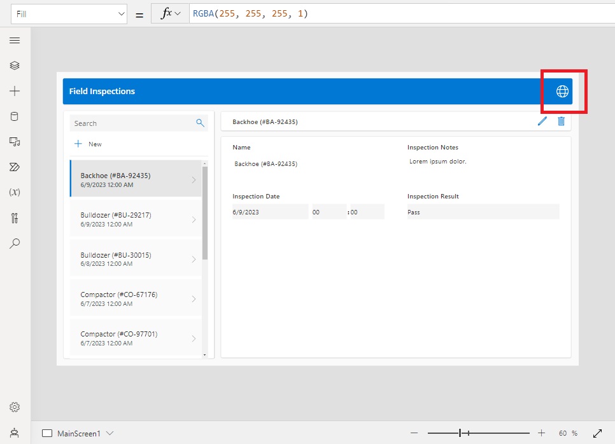Select Bulldozer (#BU-29217) list item
Viewport: 615px width, 444px height.
coord(136,219)
